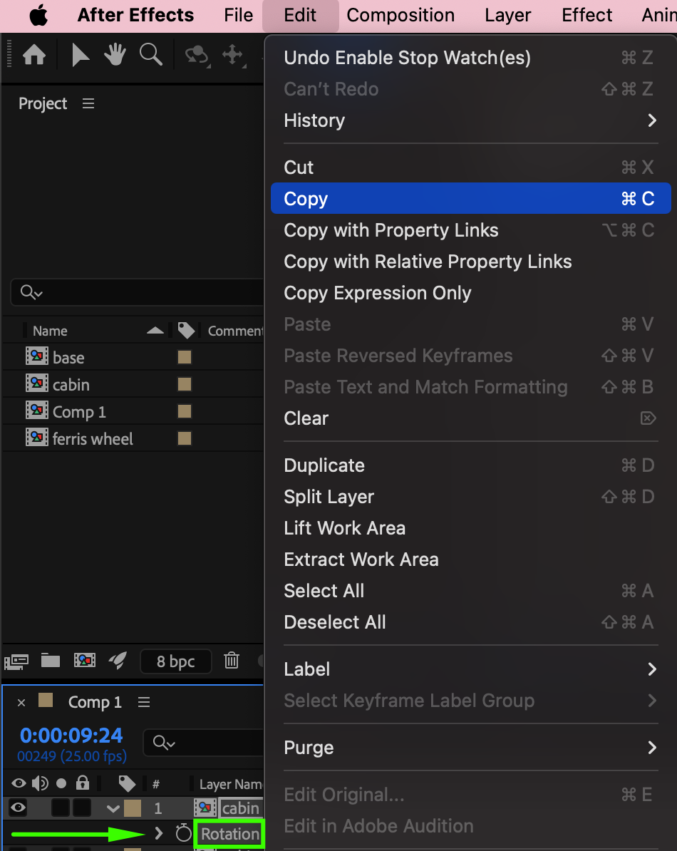Viewport: 677px width, 851px height.
Task: Click the Audio speaker column header
Action: (x=40, y=783)
